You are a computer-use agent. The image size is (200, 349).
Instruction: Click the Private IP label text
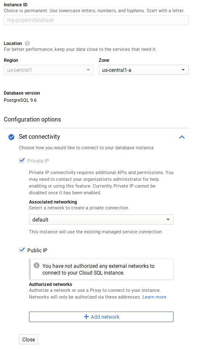click(x=38, y=161)
